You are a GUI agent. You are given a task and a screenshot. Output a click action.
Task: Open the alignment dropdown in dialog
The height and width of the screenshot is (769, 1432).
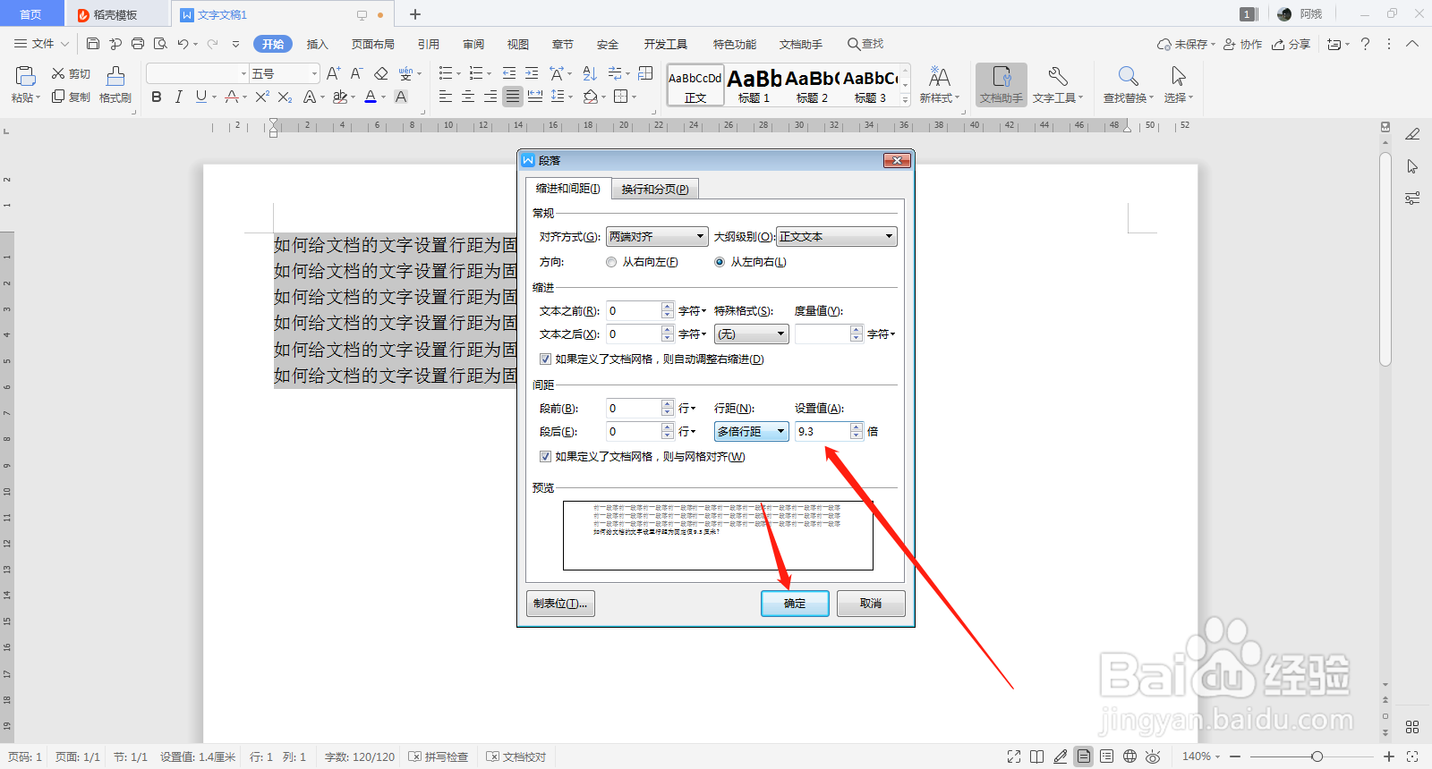tap(657, 236)
